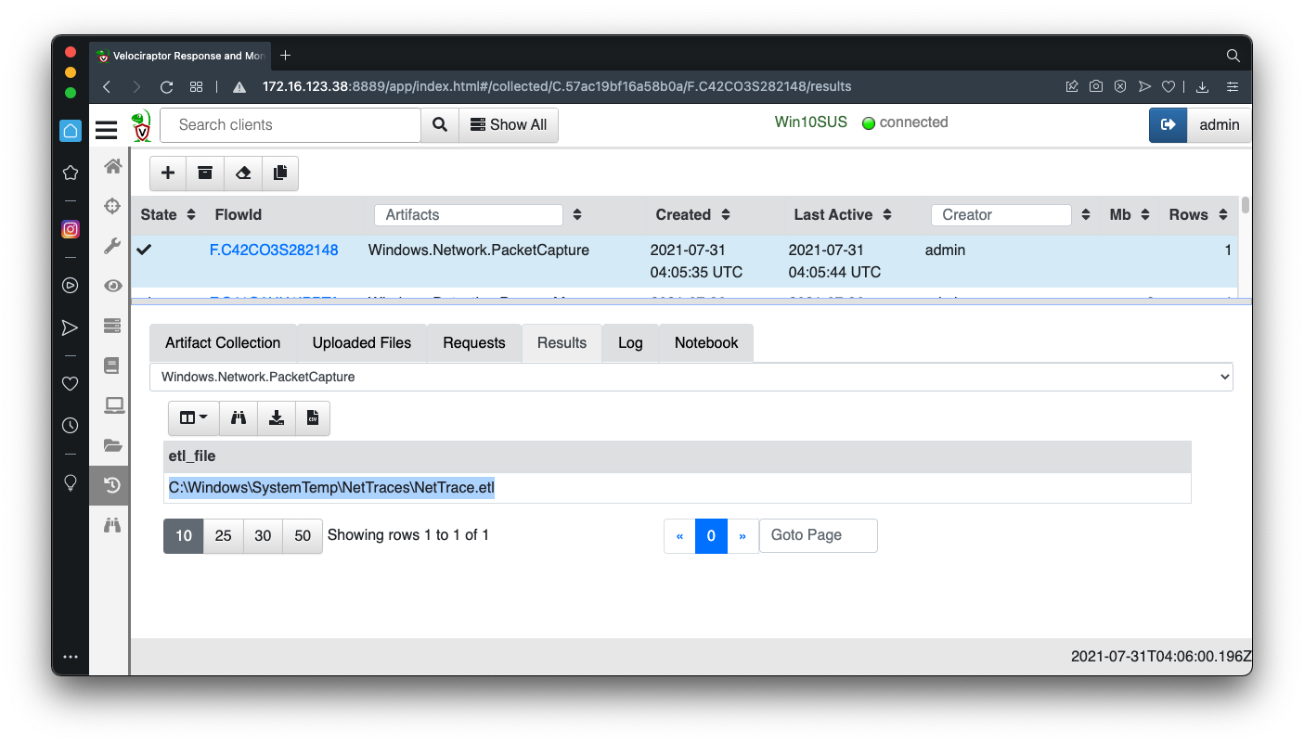Switch to Requests tab
Screen dimensions: 1304x744
point(474,342)
